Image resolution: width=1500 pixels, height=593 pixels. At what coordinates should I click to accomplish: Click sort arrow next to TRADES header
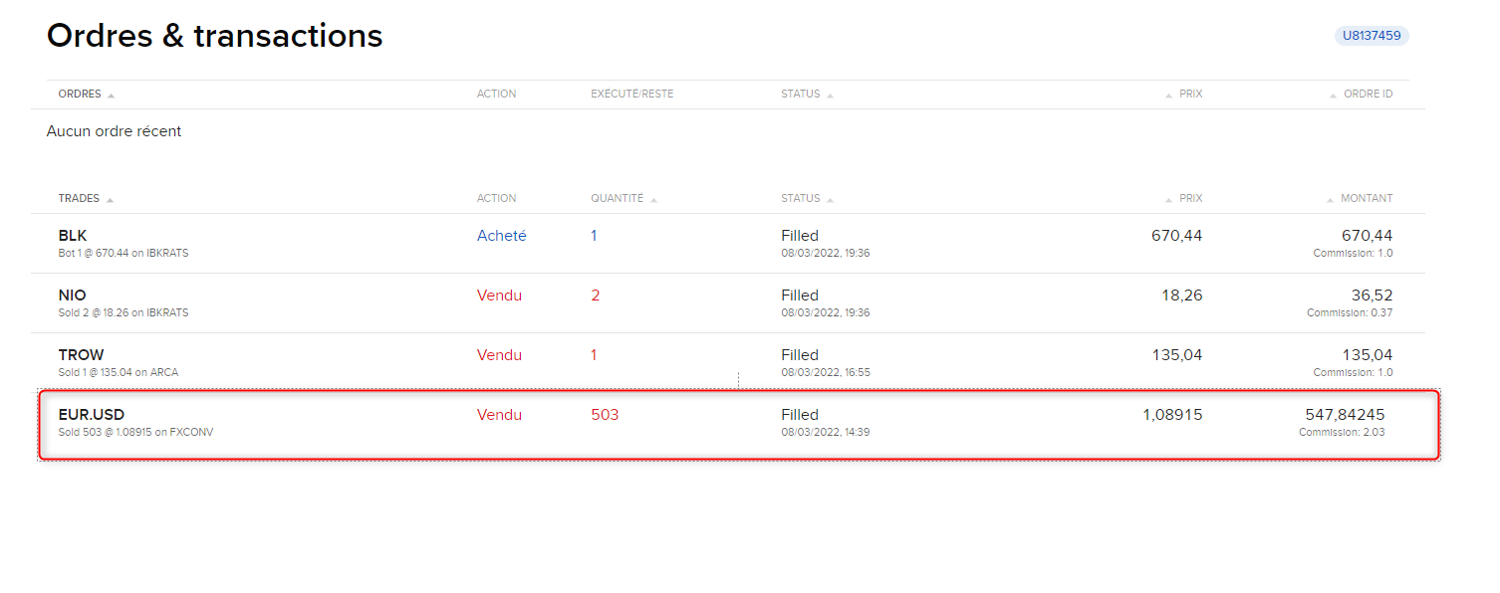110,200
